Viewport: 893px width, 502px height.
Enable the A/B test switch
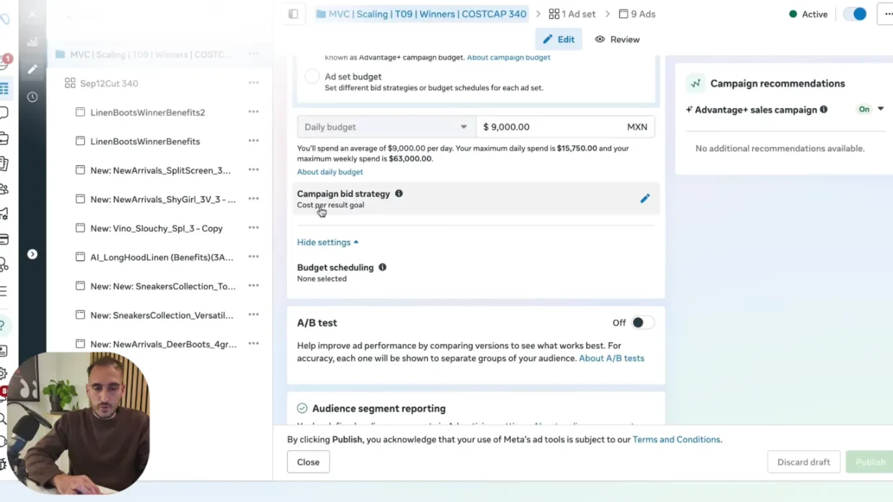point(643,322)
